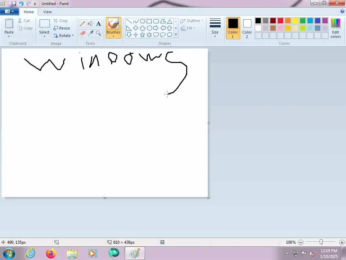Image resolution: width=346 pixels, height=260 pixels.
Task: Click the Undo arrow in title bar
Action: [x=21, y=3]
